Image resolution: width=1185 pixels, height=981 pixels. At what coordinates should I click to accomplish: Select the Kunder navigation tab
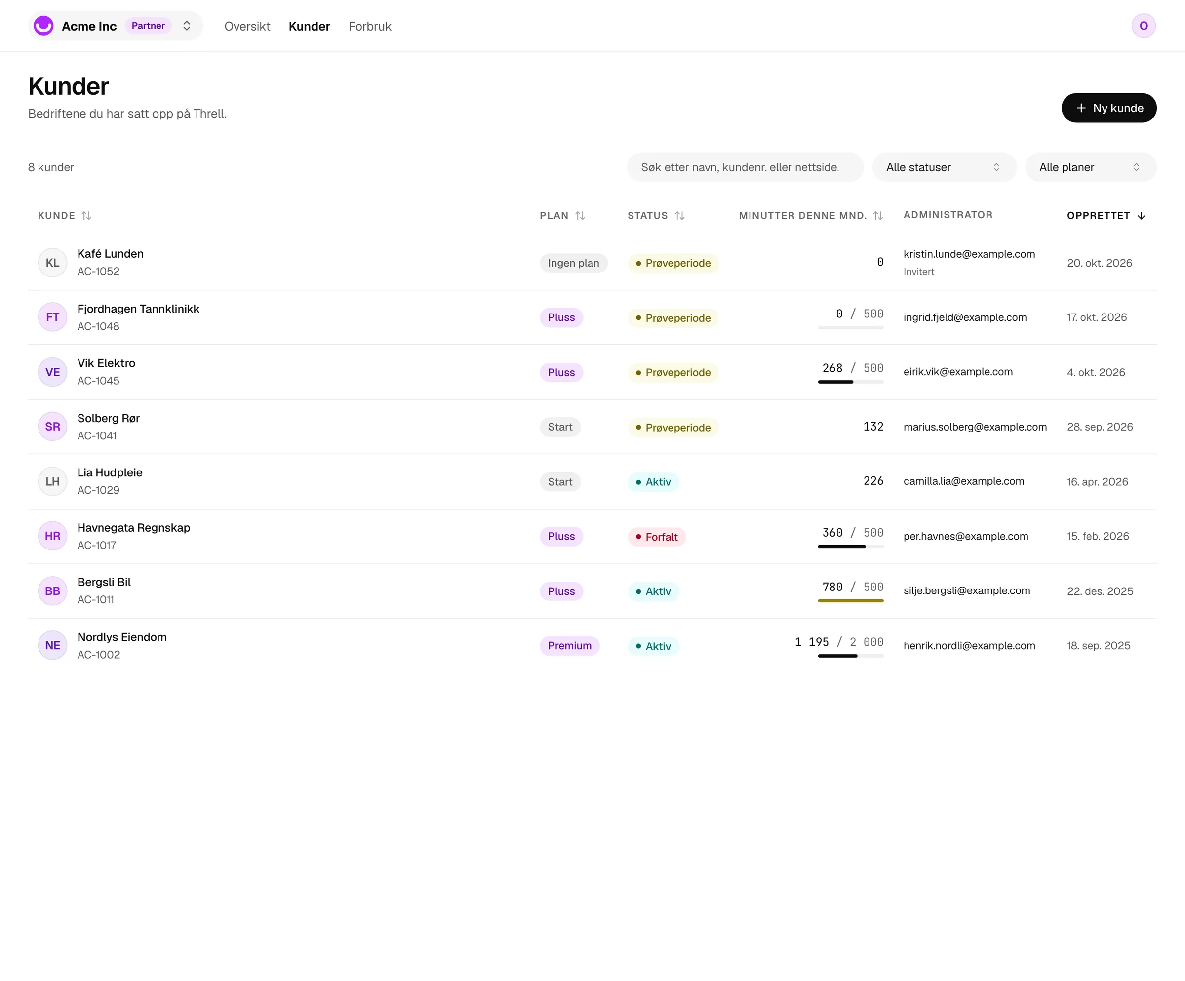pyautogui.click(x=309, y=27)
